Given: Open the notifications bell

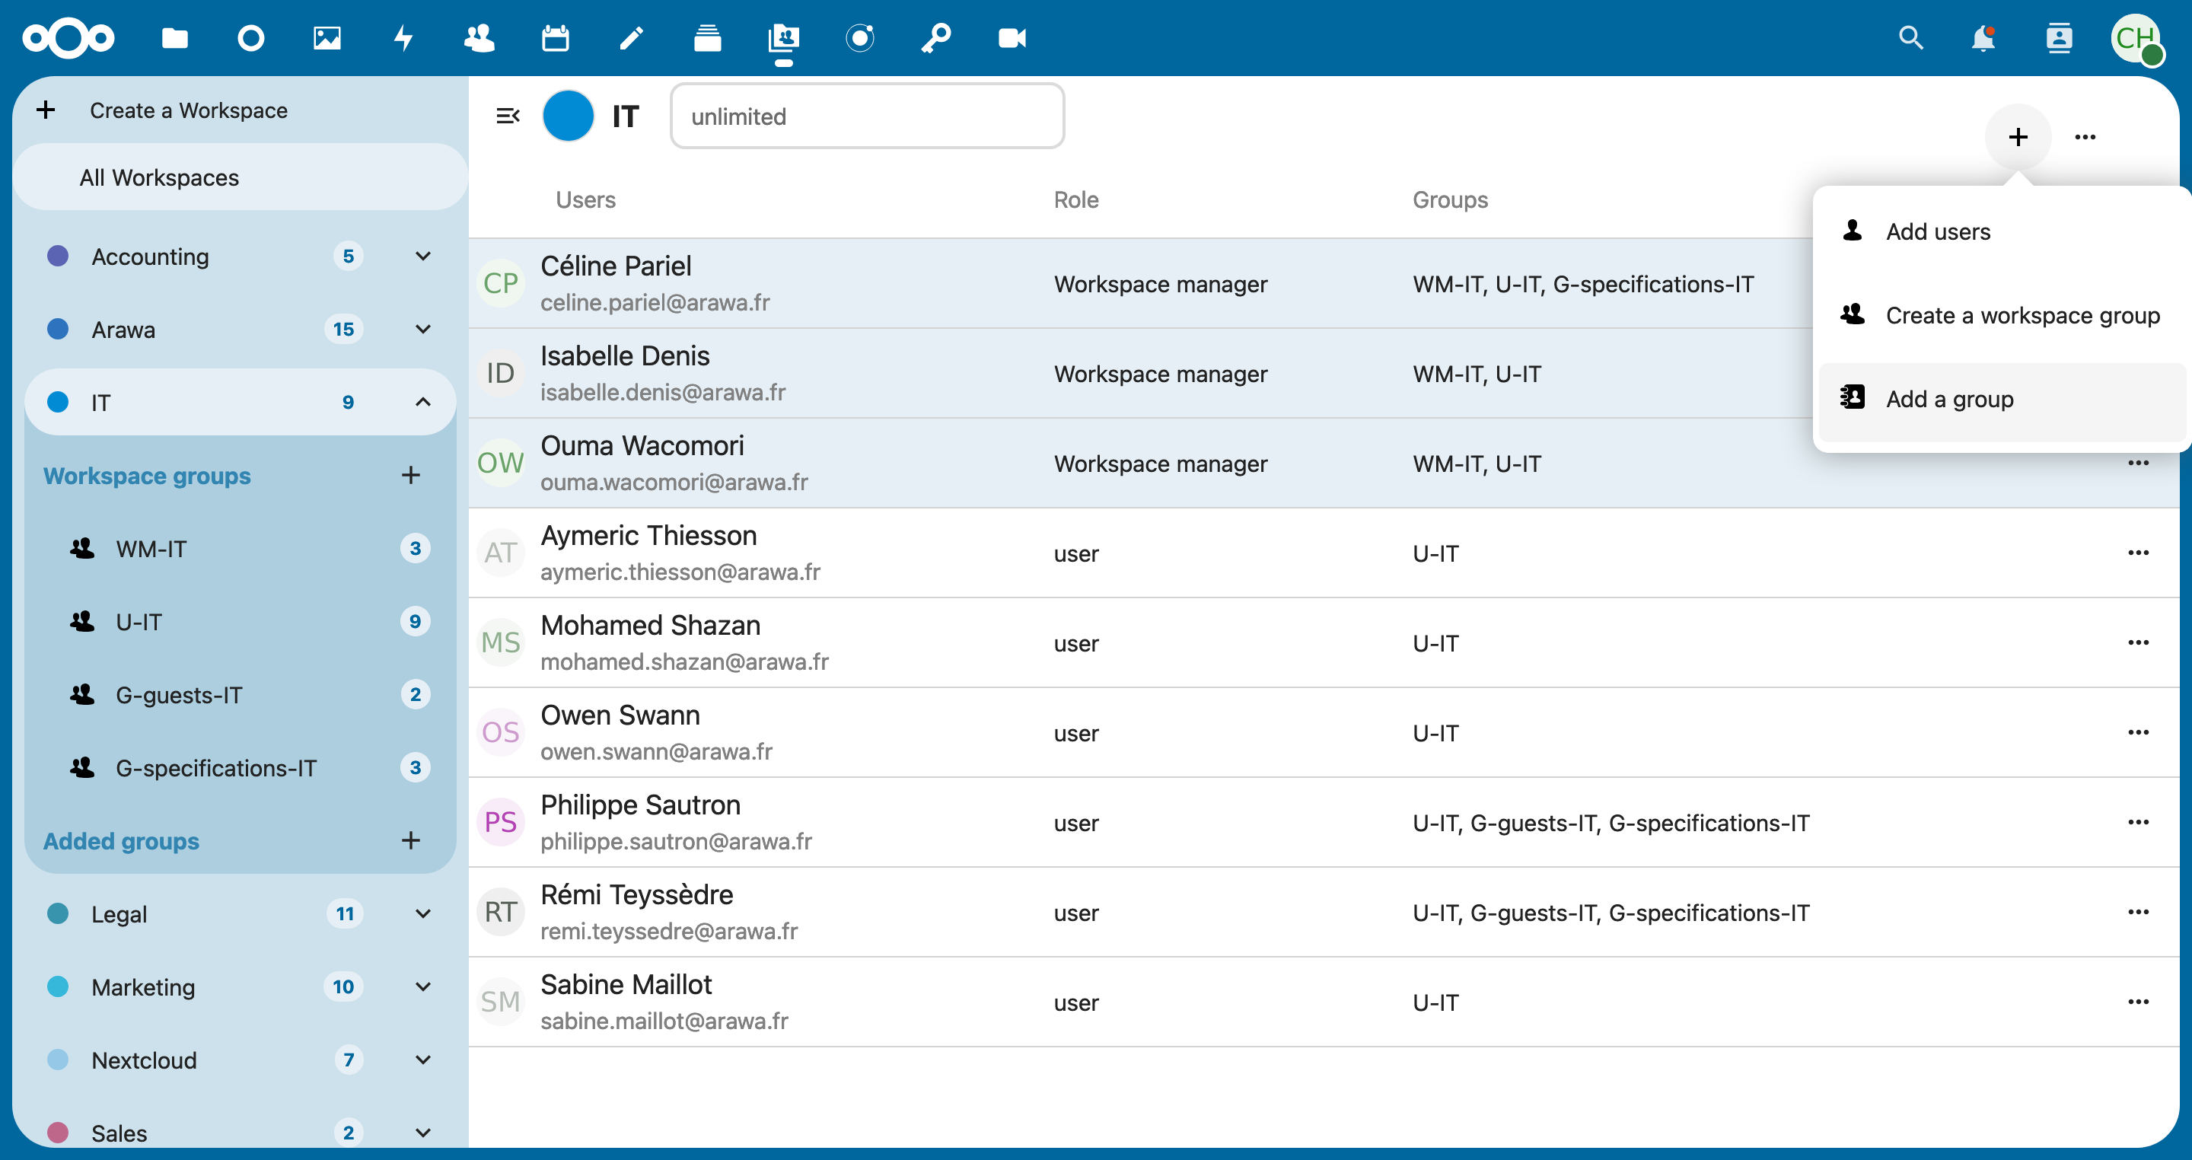Looking at the screenshot, I should (1983, 38).
